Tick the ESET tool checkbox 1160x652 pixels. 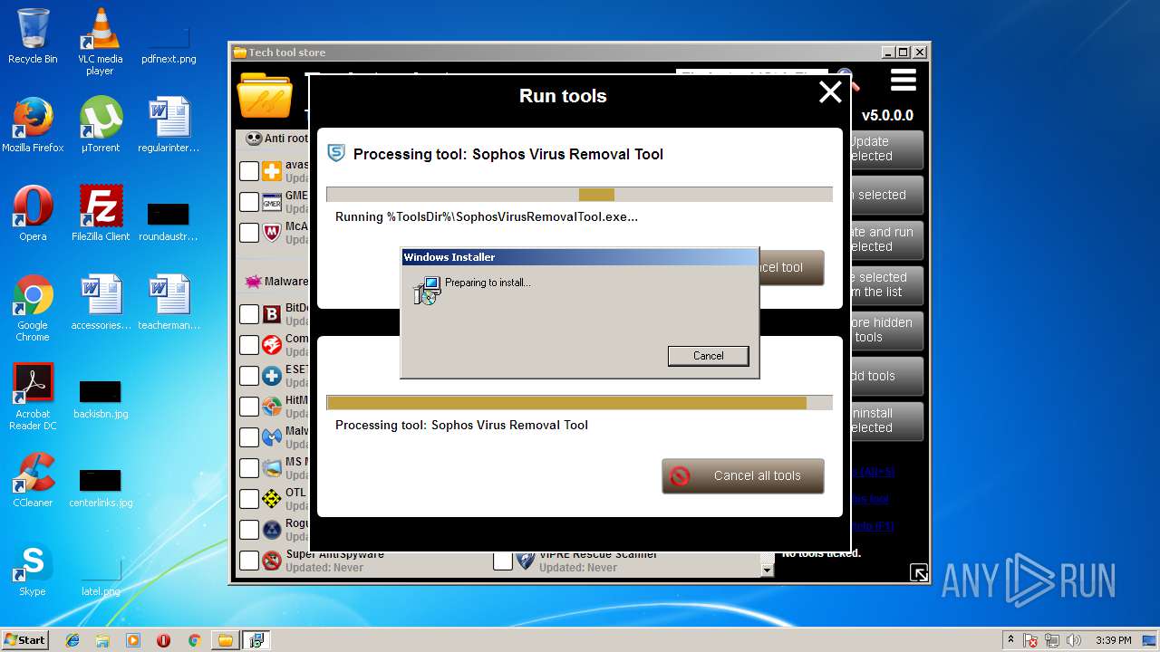tap(249, 376)
